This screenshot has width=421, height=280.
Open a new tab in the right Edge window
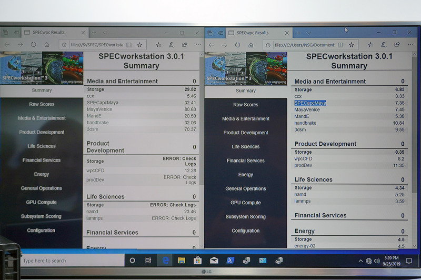(x=298, y=33)
